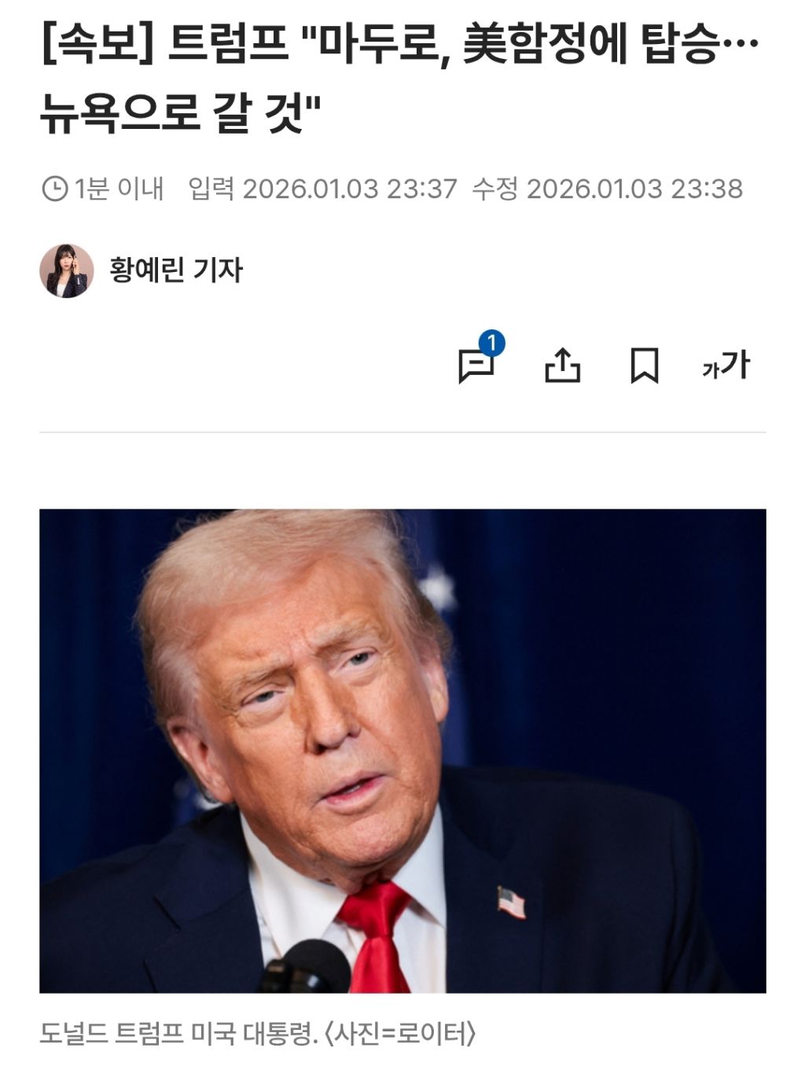805x1088 pixels.
Task: Open font size 가가 setting
Action: pos(727,366)
